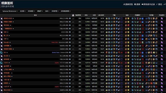The height and width of the screenshot is (93, 166).
Task: Click the 统御圣所 page title
Action: (x=7, y=3)
